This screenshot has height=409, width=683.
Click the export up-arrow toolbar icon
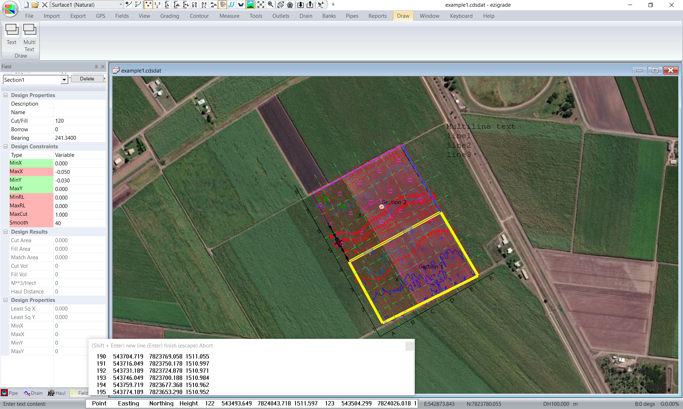pos(310,5)
